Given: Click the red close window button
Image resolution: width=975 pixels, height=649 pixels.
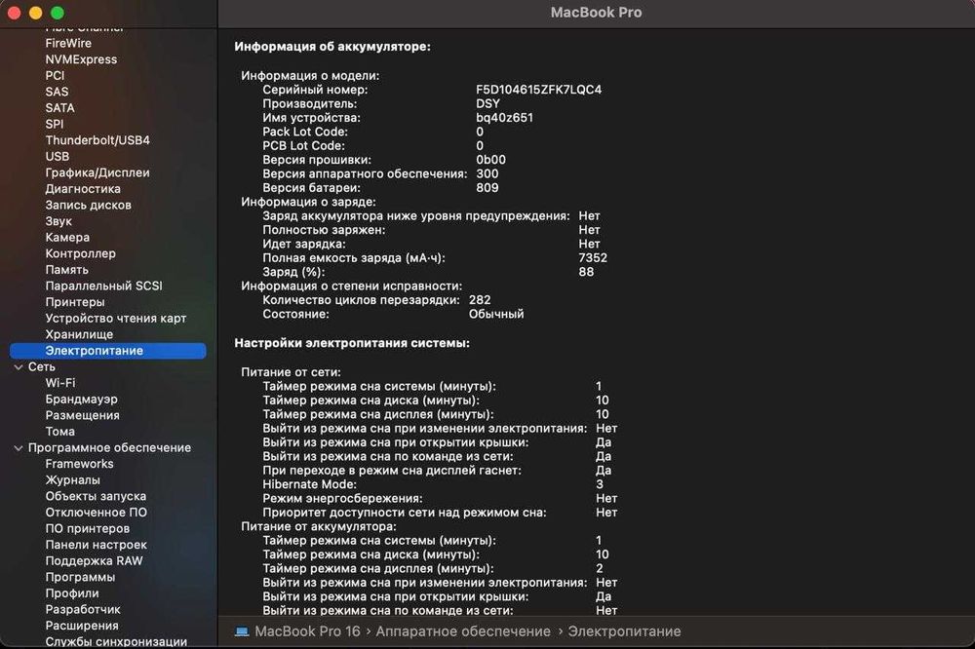Looking at the screenshot, I should point(14,13).
